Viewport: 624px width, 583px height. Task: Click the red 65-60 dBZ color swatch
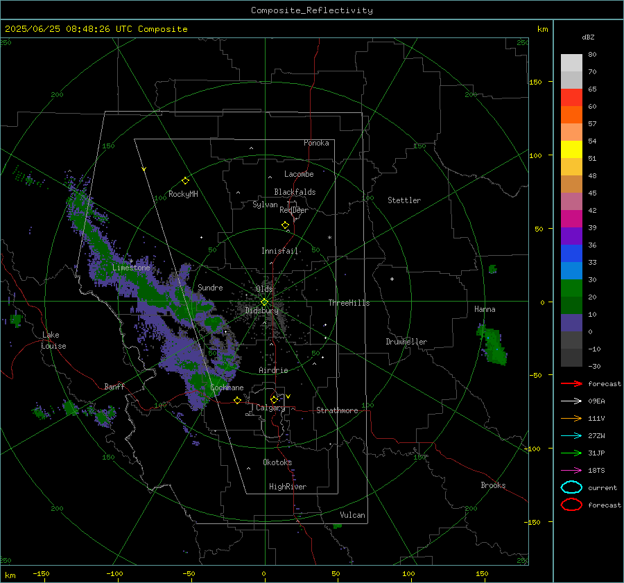coord(571,98)
